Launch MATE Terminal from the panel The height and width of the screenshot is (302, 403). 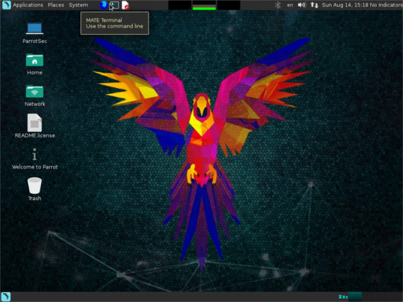tap(114, 5)
